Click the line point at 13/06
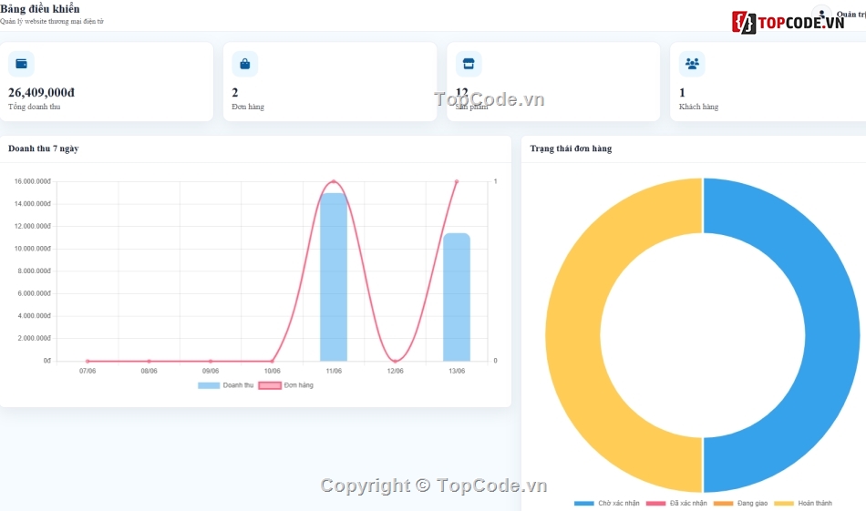 (x=457, y=181)
